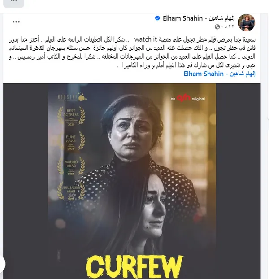
Task: Click the younger woman's face in the poster
Action: (155, 206)
